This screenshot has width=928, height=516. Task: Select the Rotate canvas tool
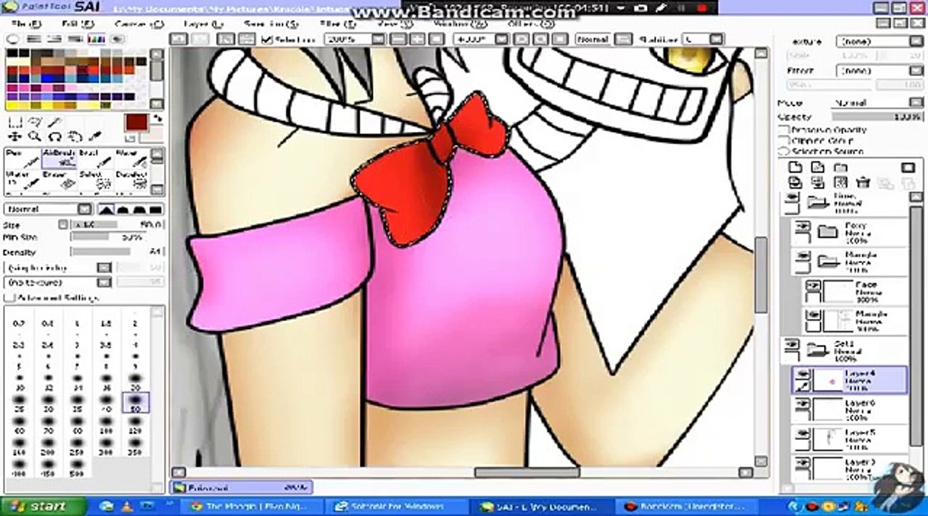point(55,136)
